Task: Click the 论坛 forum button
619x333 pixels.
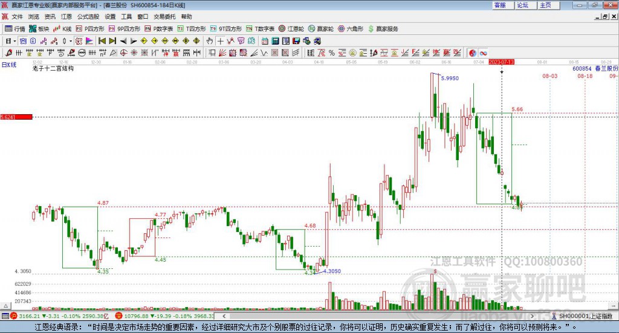Action: (x=525, y=5)
